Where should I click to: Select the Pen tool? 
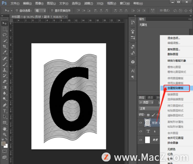5,105
